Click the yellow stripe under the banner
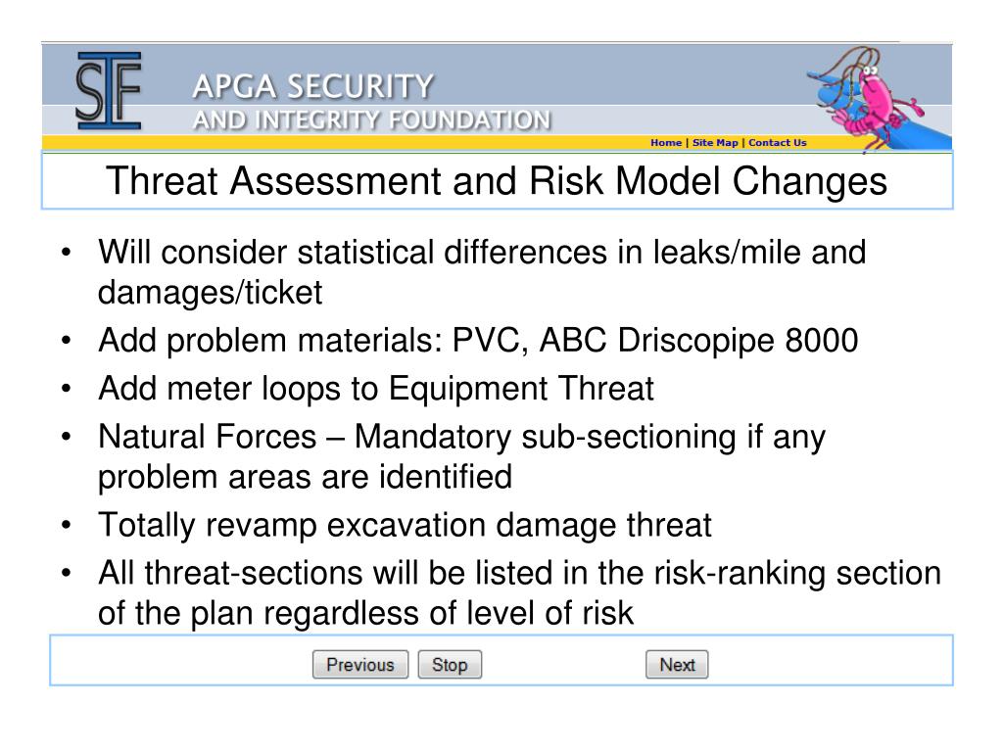The width and height of the screenshot is (1003, 752). coord(346,143)
